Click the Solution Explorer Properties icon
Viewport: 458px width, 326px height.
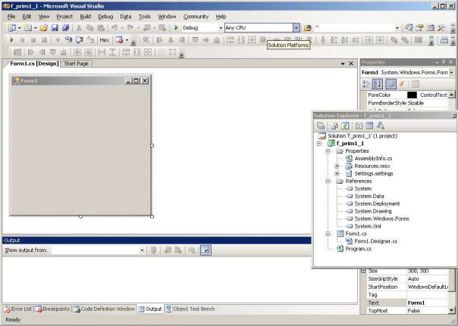(321, 126)
